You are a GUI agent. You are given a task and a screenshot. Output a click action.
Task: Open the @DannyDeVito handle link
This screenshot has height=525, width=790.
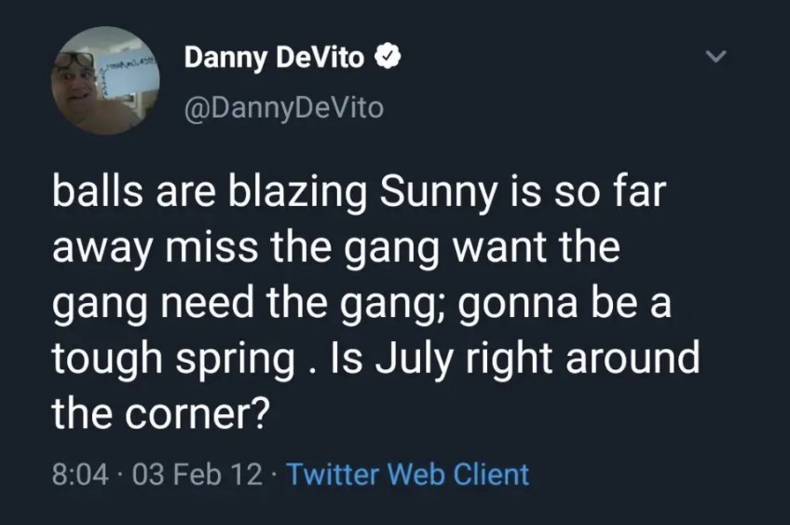(283, 107)
